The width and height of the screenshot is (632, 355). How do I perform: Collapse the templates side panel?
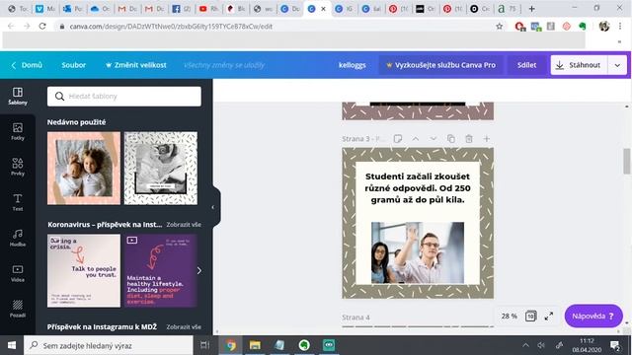[213, 207]
